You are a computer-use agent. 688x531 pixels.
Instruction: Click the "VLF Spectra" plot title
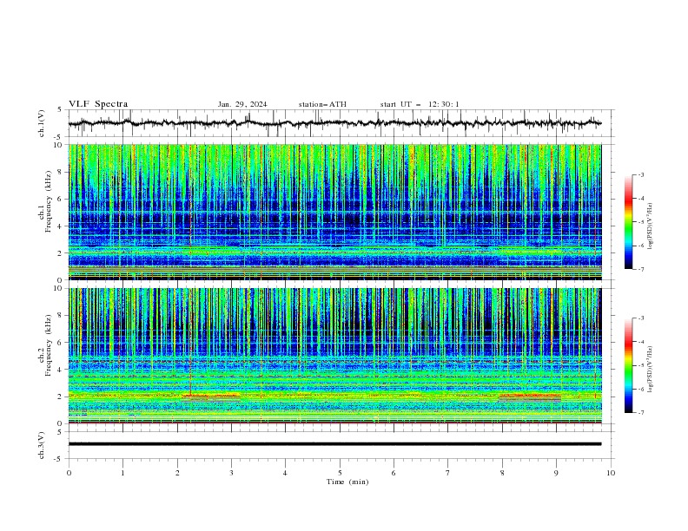[98, 104]
